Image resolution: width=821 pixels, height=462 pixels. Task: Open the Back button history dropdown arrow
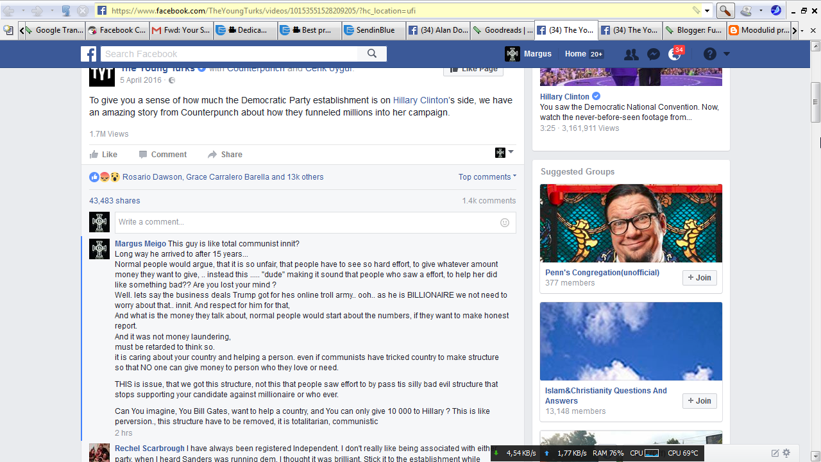pos(22,11)
